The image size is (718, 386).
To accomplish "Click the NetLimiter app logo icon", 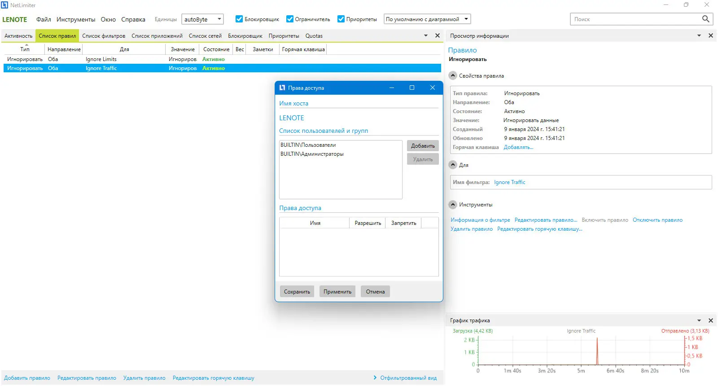I will tap(4, 5).
